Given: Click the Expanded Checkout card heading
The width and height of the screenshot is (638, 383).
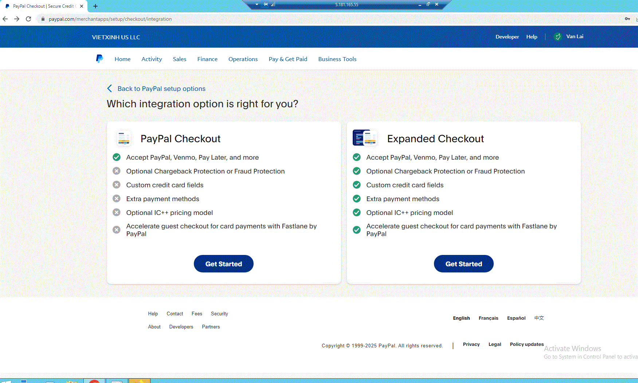Looking at the screenshot, I should point(435,139).
